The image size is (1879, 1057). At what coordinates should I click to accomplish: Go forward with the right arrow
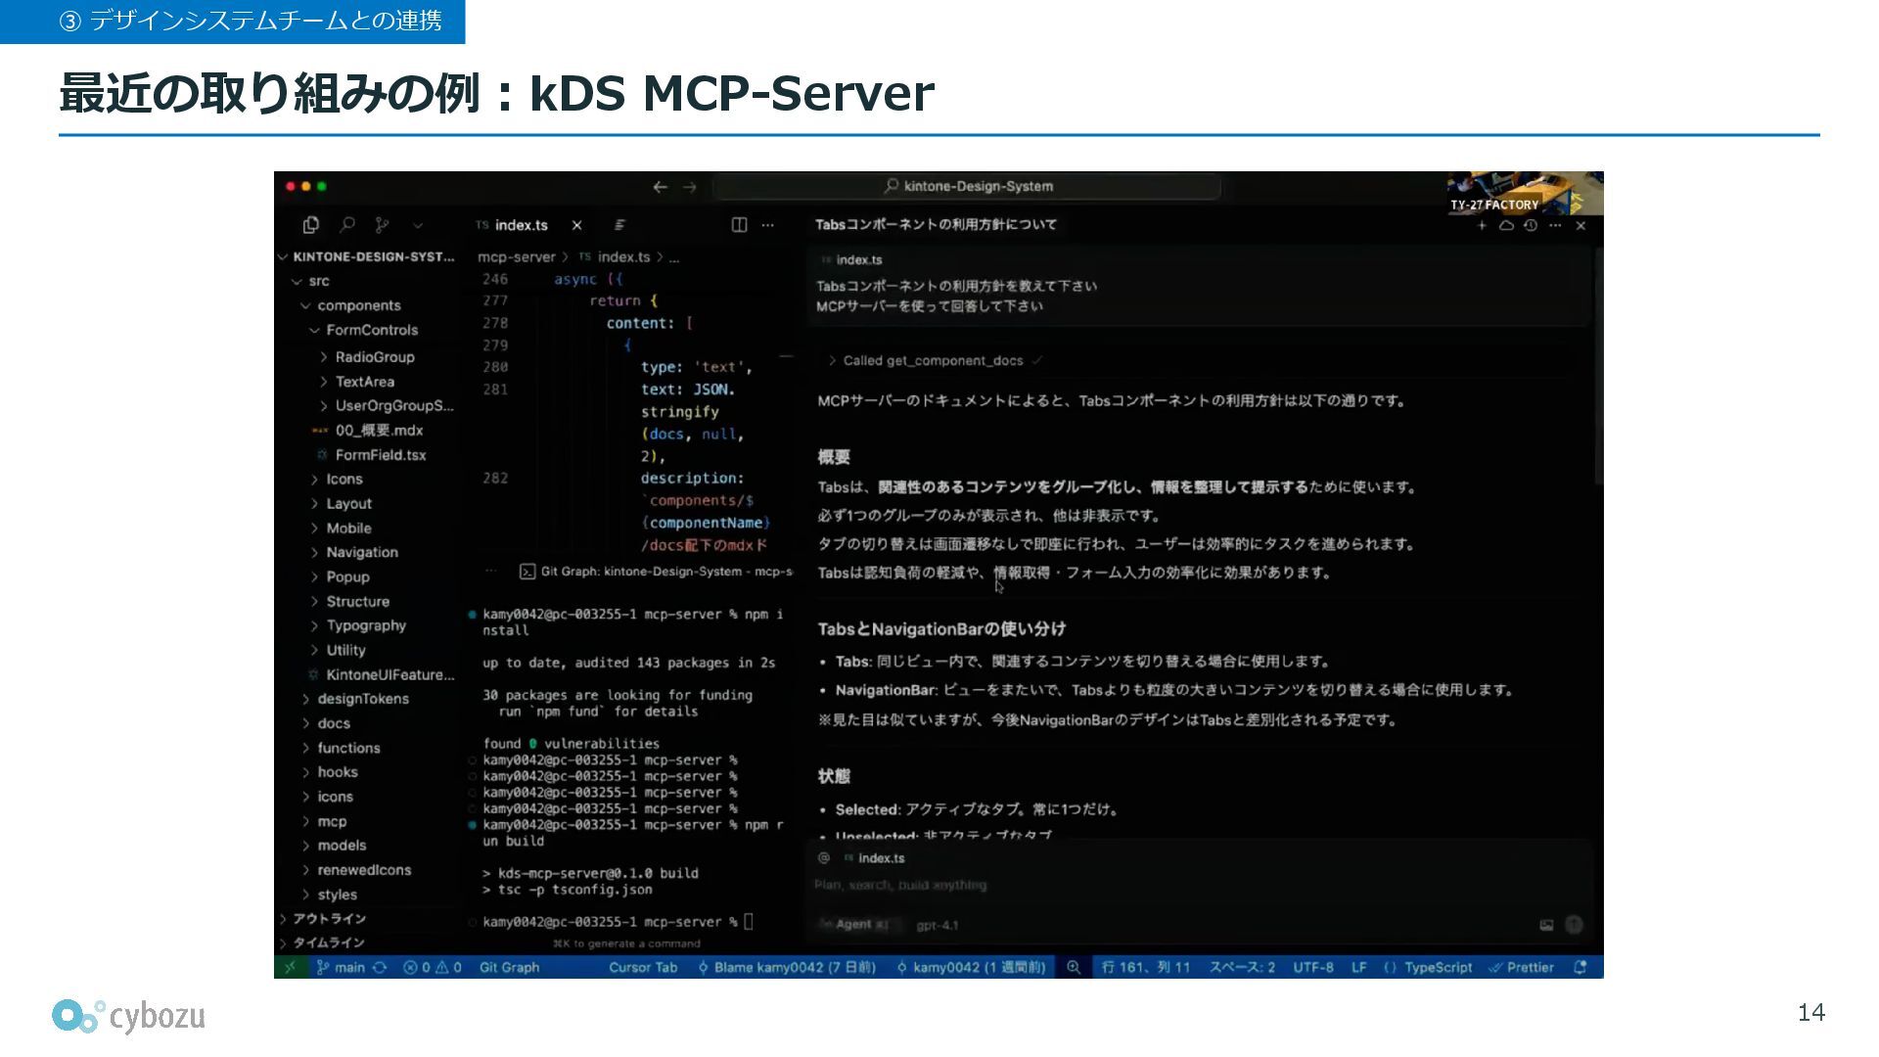(x=690, y=187)
